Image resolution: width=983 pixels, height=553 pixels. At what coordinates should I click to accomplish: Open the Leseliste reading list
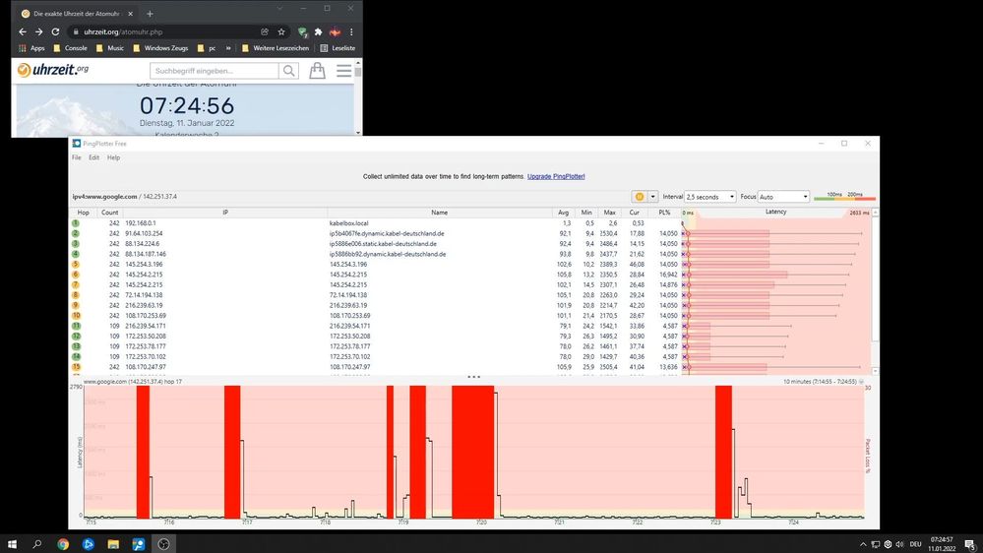(338, 48)
